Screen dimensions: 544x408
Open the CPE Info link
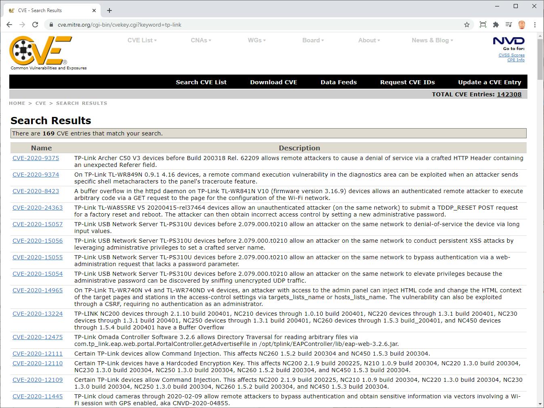[516, 60]
